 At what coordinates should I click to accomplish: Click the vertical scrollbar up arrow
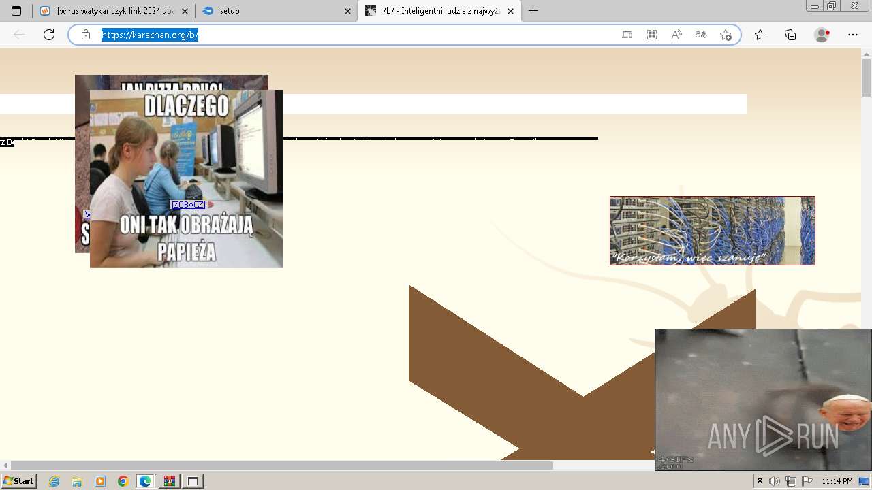[867, 53]
